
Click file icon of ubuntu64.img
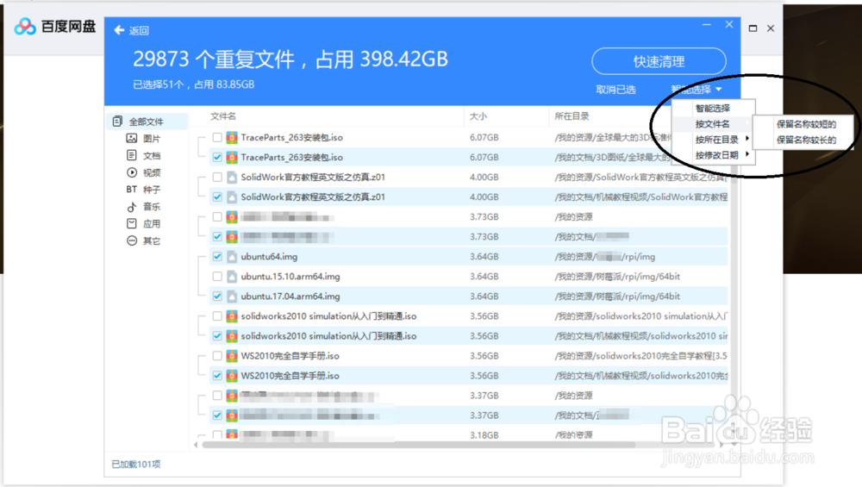(x=232, y=257)
